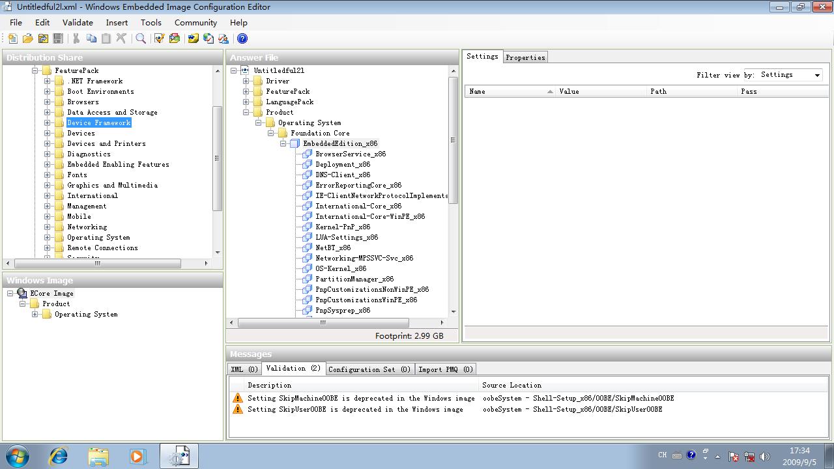Click the network status tray icon
The height and width of the screenshot is (469, 834).
coord(749,457)
